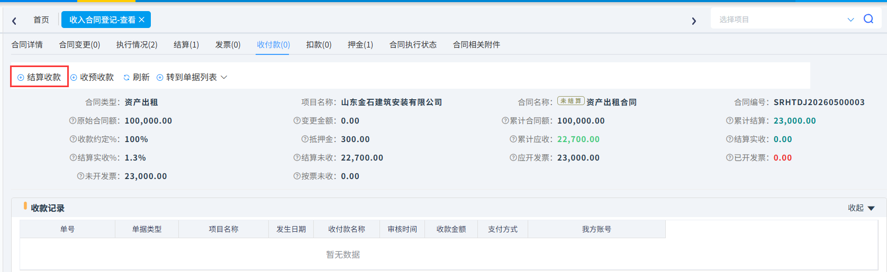Click the help icon beside 变更金额
The width and height of the screenshot is (887, 272).
[297, 121]
